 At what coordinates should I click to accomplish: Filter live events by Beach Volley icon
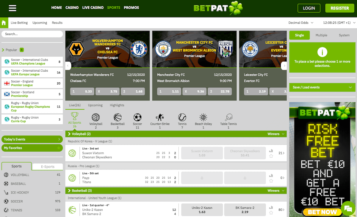tap(203, 117)
